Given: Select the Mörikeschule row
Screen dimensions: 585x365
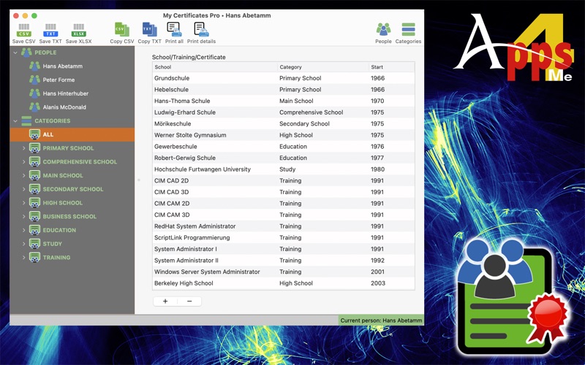Looking at the screenshot, I should pos(284,123).
